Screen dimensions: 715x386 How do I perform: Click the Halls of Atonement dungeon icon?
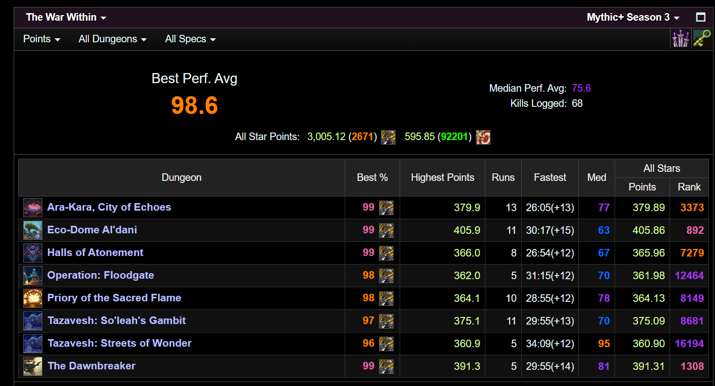33,253
